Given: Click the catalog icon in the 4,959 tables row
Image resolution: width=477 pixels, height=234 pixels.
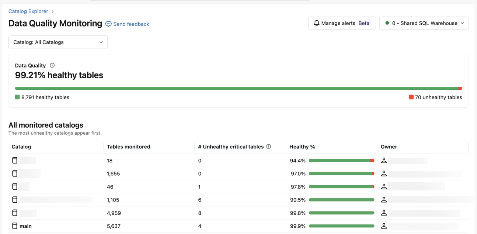Looking at the screenshot, I should coord(15,213).
